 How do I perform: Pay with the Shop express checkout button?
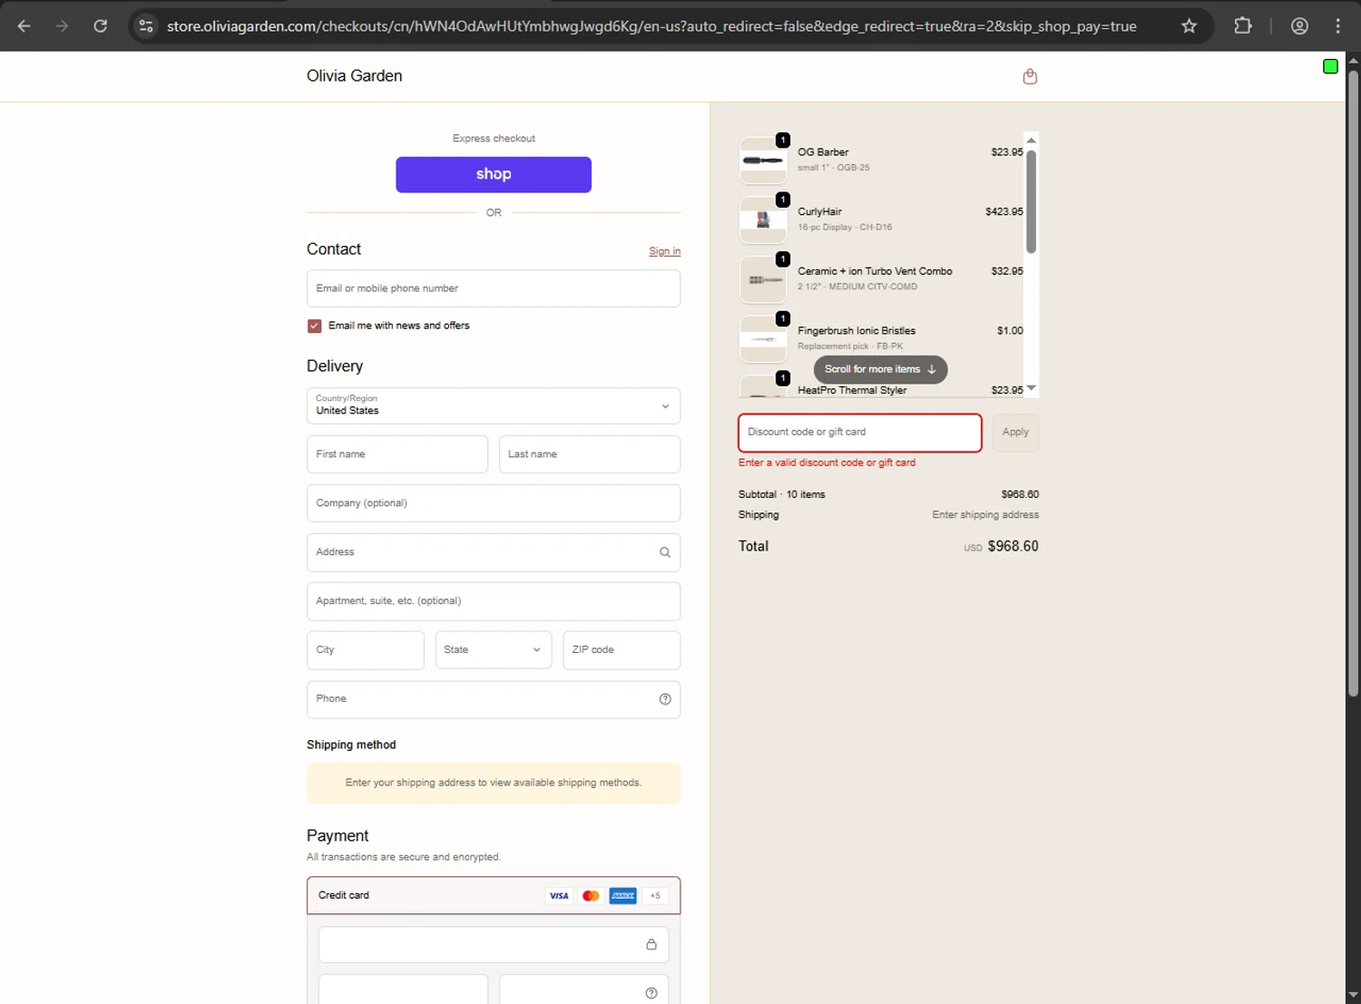click(x=494, y=174)
